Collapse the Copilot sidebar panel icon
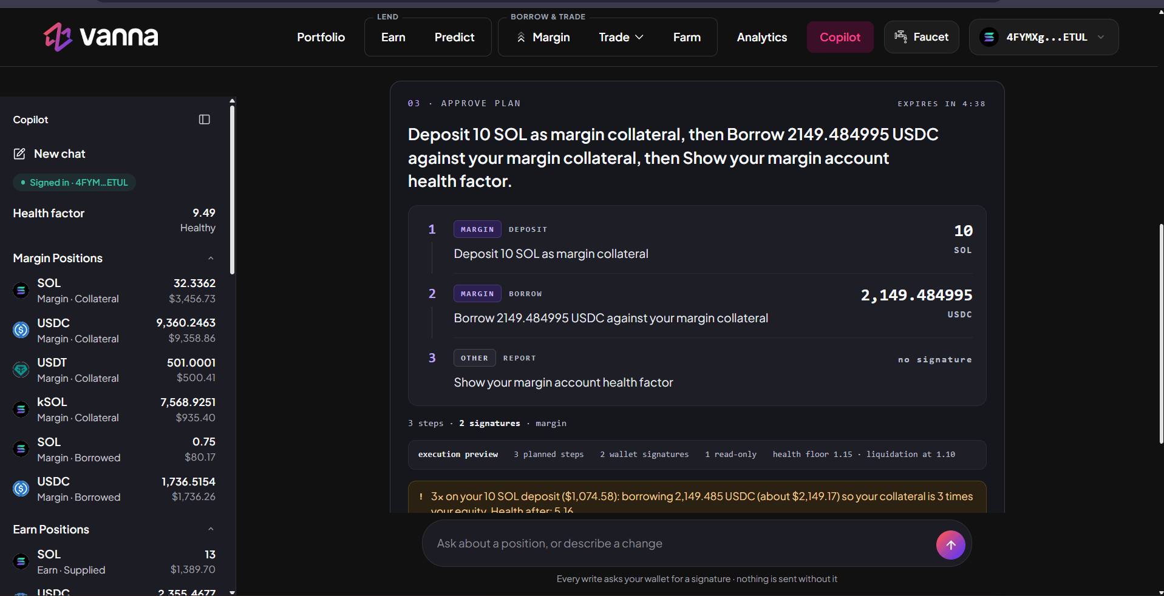Image resolution: width=1164 pixels, height=596 pixels. point(205,120)
